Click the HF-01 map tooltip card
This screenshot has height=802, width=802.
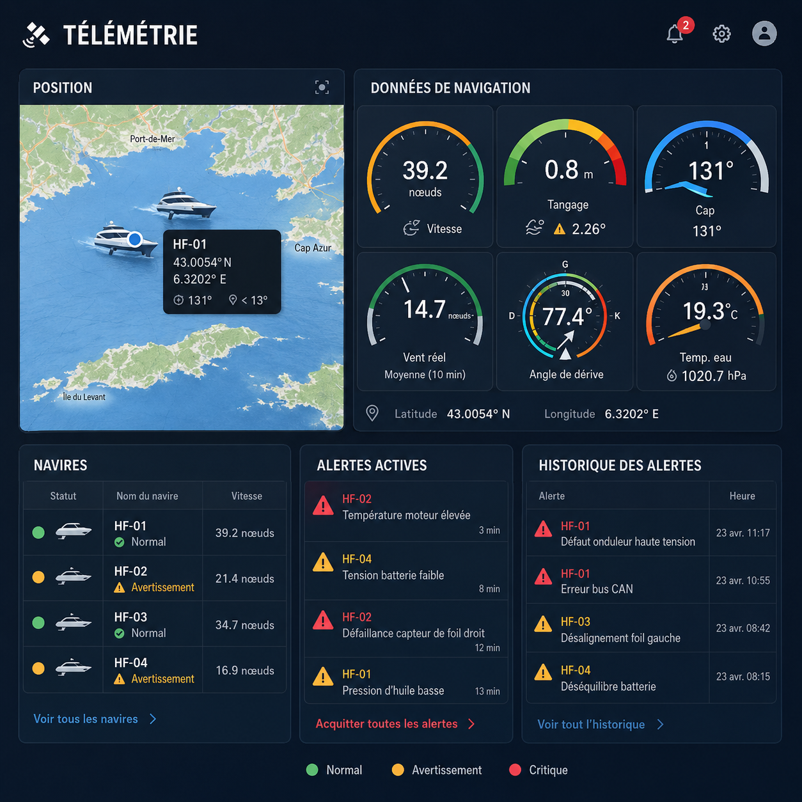point(222,272)
